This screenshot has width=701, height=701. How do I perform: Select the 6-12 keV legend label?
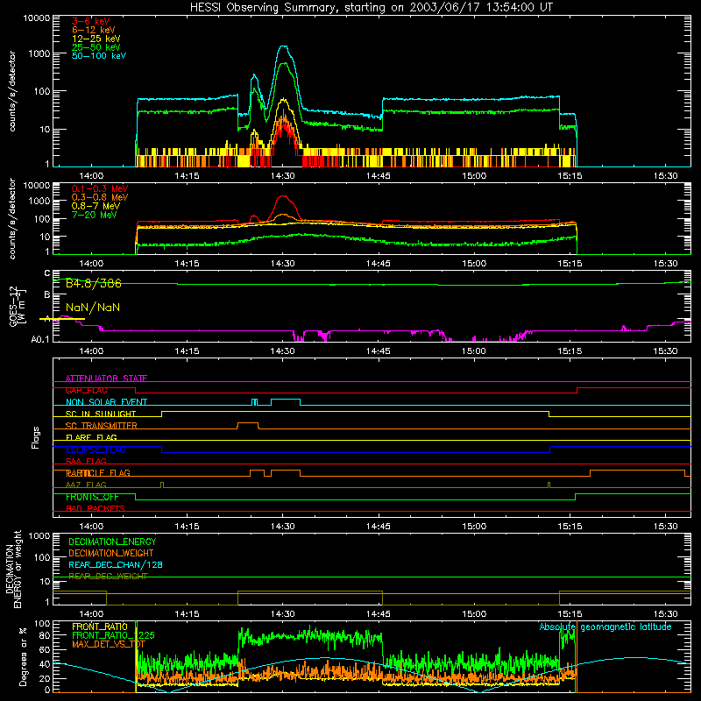point(94,30)
